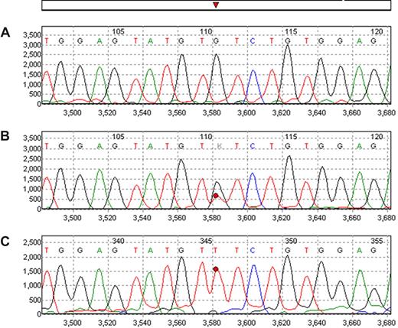Click the 3,540 x-axis tick label in panel C

point(143,323)
